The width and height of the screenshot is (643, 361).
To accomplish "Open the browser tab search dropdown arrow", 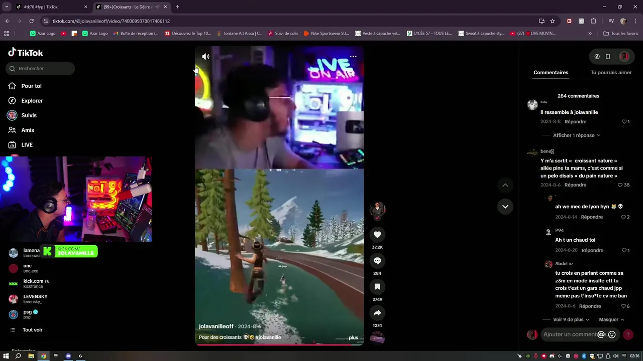I will [7, 7].
